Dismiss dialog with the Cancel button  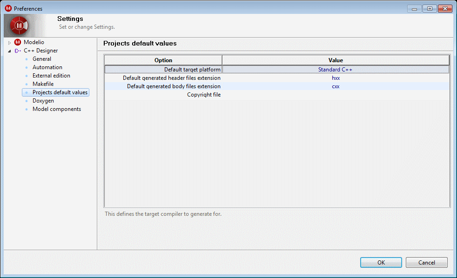tap(426, 262)
